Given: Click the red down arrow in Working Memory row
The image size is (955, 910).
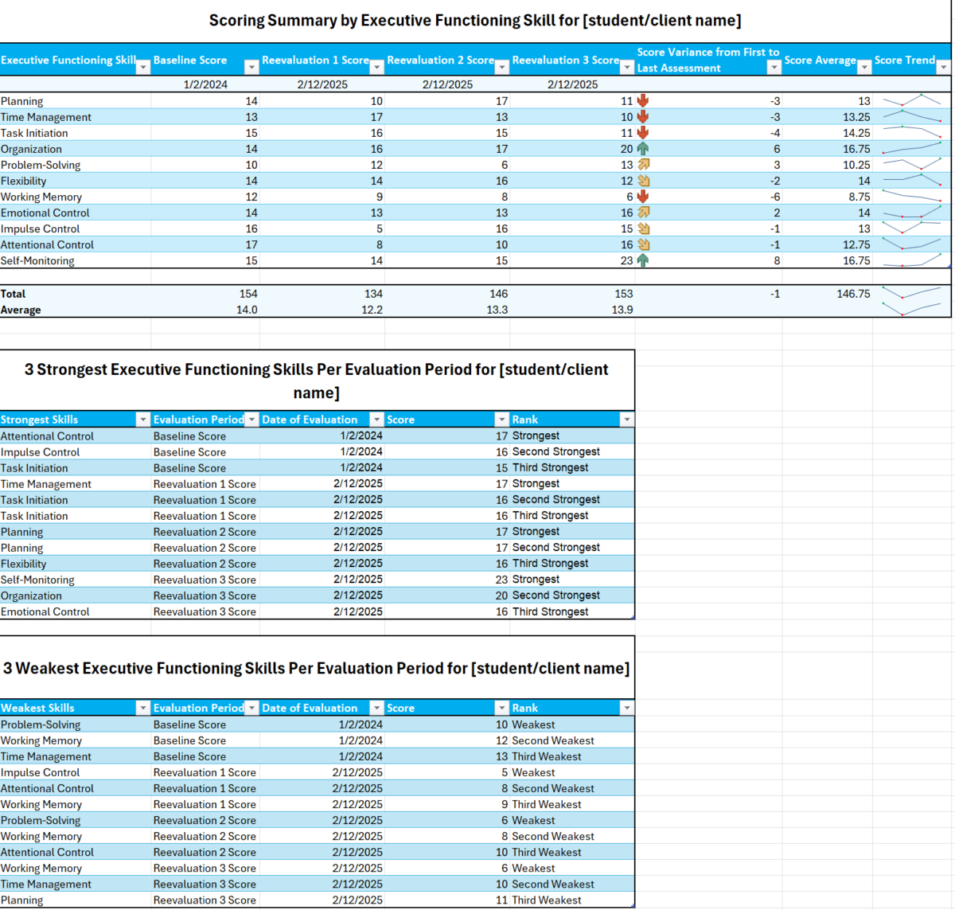Looking at the screenshot, I should pos(643,197).
